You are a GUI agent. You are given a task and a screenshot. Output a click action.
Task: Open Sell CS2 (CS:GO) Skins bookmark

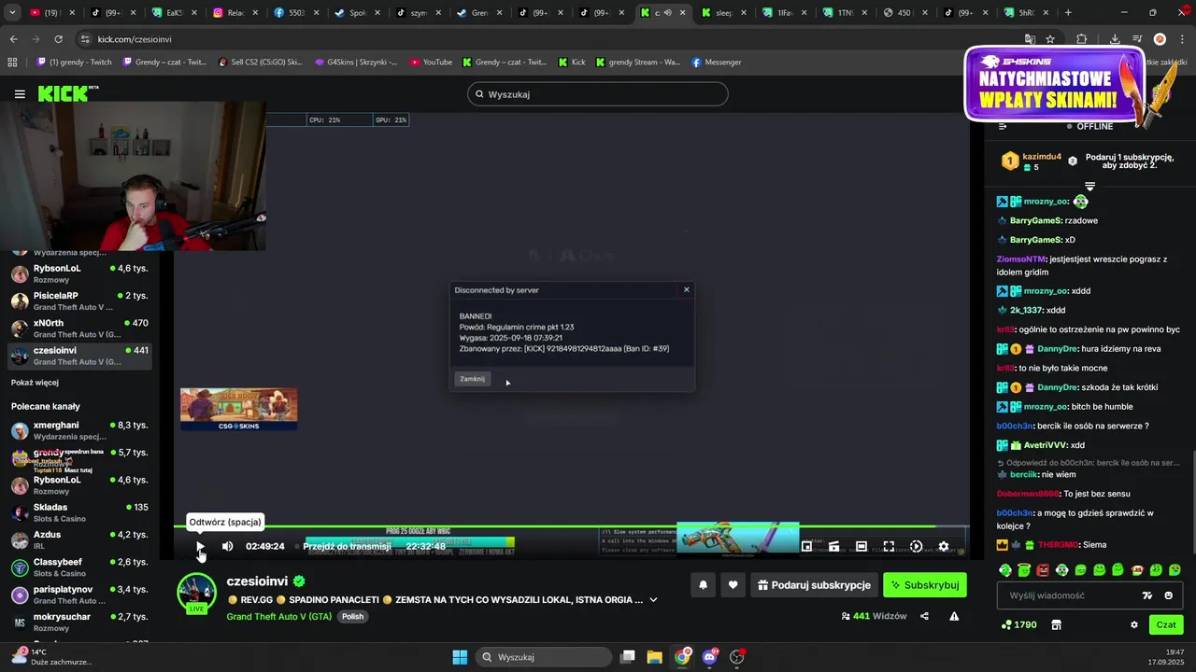(260, 63)
